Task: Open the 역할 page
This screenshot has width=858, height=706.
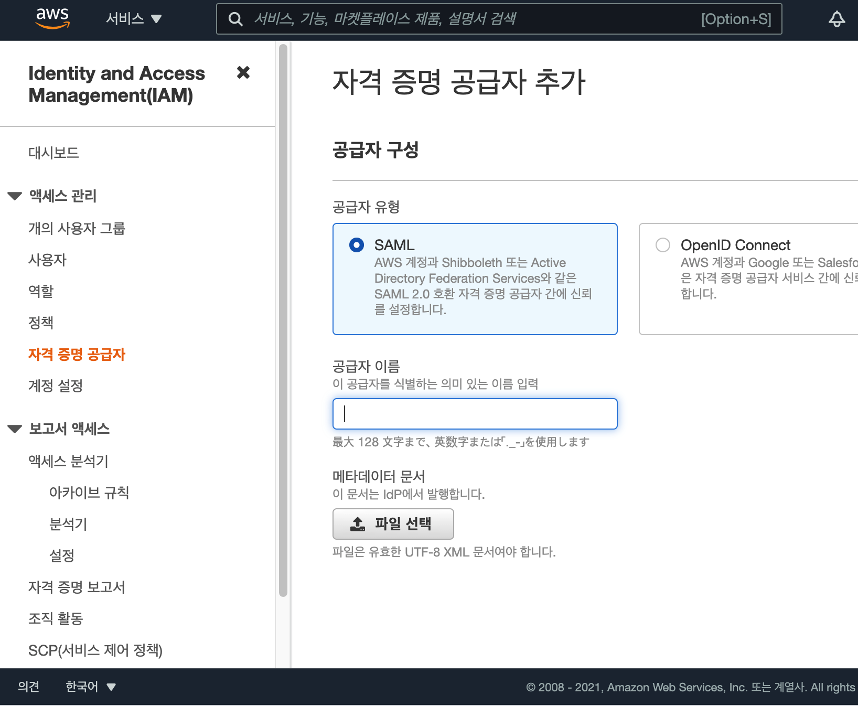Action: 40,291
